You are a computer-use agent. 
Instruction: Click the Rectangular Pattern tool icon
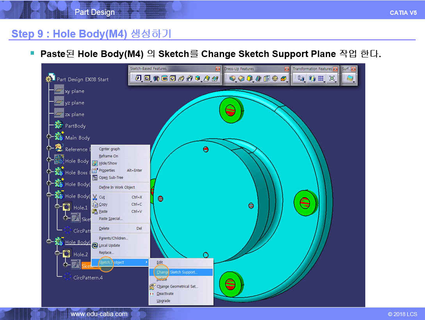coord(321,79)
